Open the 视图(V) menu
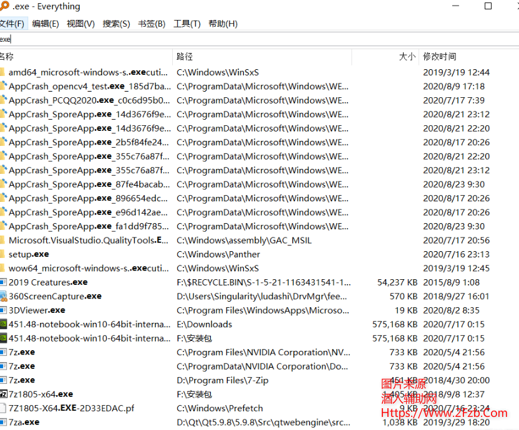Screen dimensions: 519x430 point(80,24)
